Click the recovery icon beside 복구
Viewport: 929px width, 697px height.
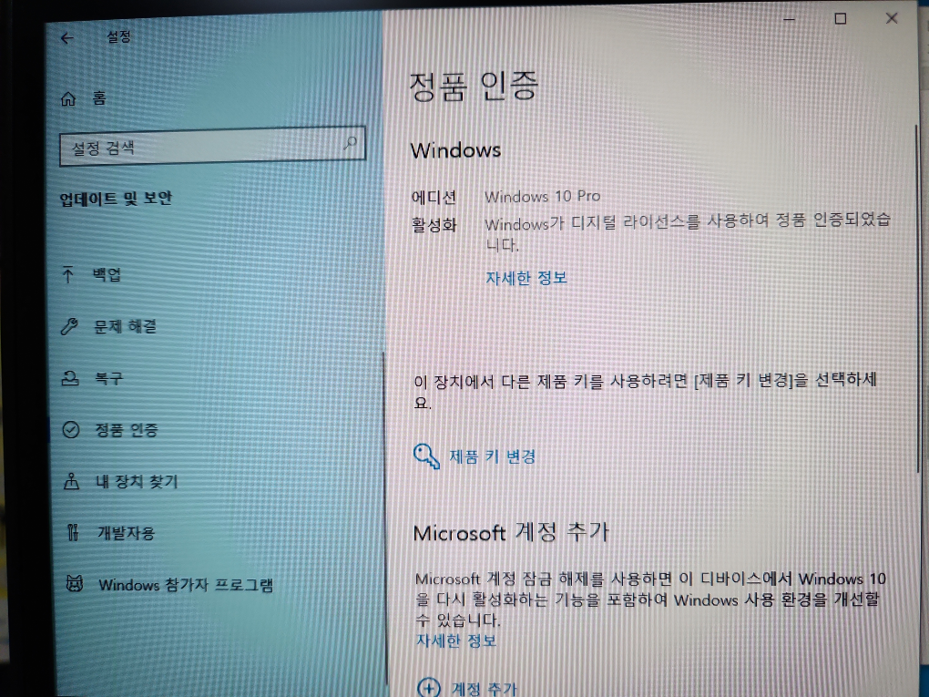click(70, 377)
